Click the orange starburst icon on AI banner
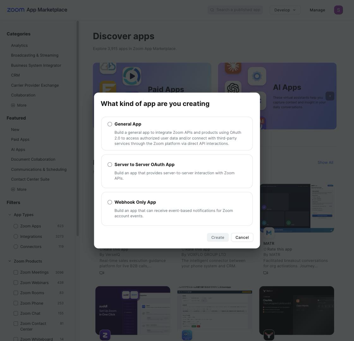354x341 pixels. [233, 68]
